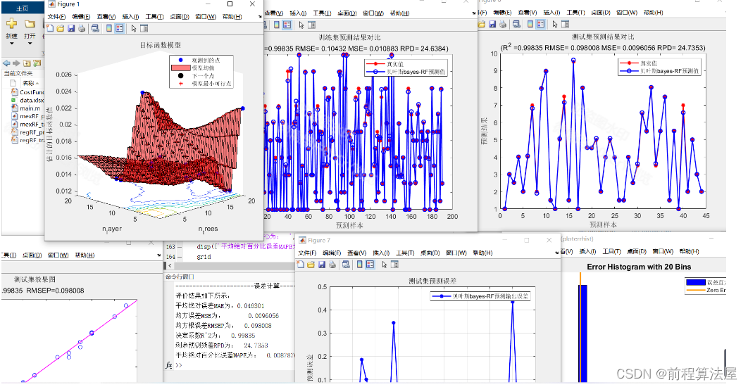Click Save icon in test-set comparison figure toolbar
Screen dimensions: 748x387
[492, 24]
